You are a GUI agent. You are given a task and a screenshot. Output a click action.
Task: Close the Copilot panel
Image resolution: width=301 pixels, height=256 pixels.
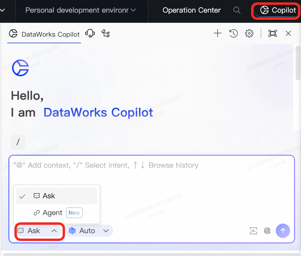click(x=288, y=33)
